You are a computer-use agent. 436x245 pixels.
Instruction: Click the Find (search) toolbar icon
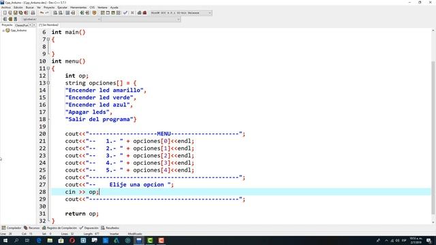pos(55,13)
